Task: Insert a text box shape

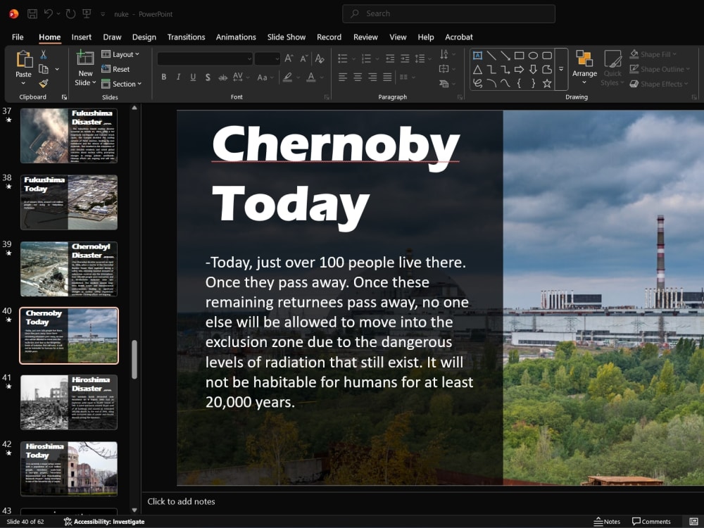Action: click(478, 56)
